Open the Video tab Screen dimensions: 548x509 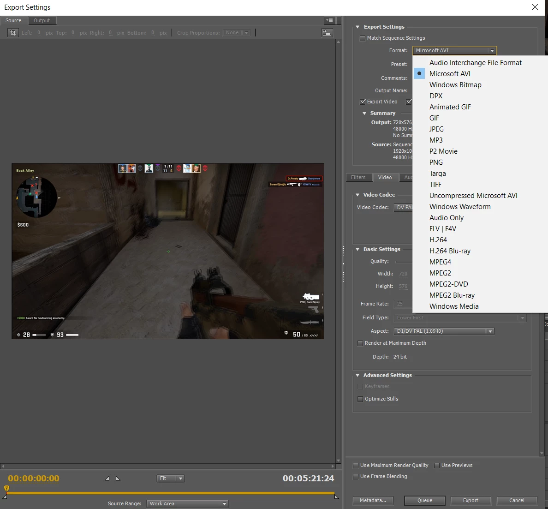385,177
